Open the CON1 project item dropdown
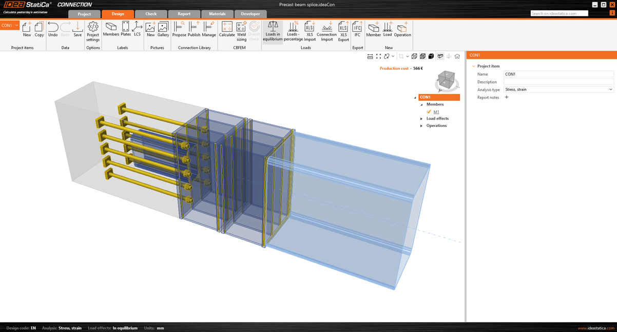The image size is (617, 332). point(16,25)
